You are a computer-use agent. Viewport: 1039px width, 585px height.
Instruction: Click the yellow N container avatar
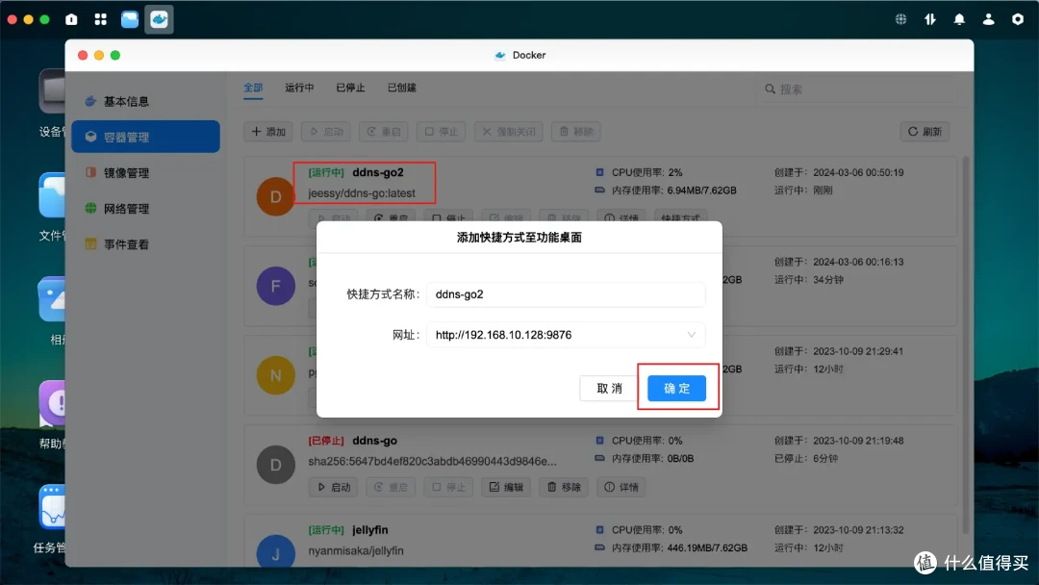[x=276, y=375]
